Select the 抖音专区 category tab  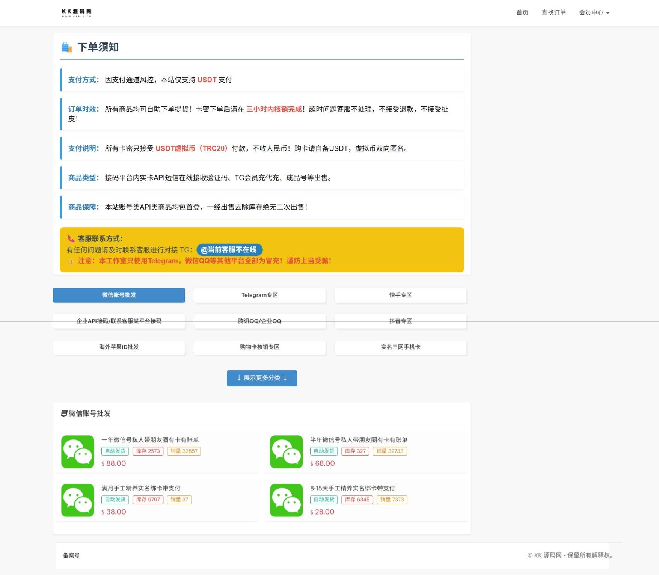click(401, 321)
